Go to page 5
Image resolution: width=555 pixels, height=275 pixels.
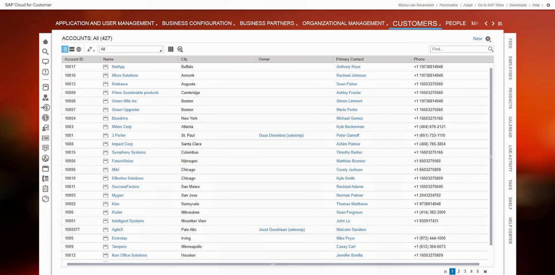click(x=478, y=272)
